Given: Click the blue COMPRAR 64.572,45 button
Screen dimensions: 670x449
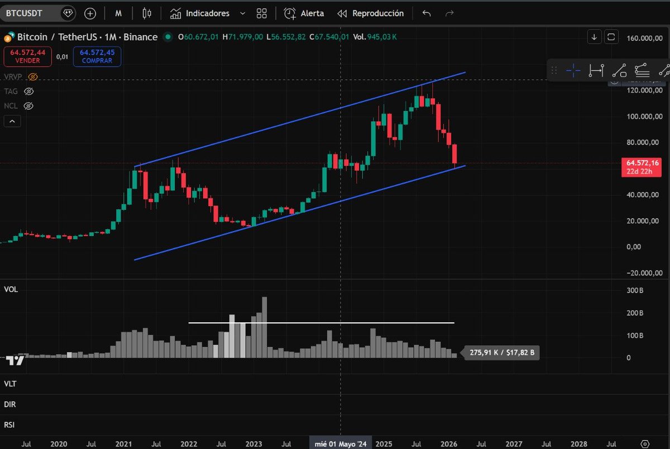Looking at the screenshot, I should tap(97, 56).
